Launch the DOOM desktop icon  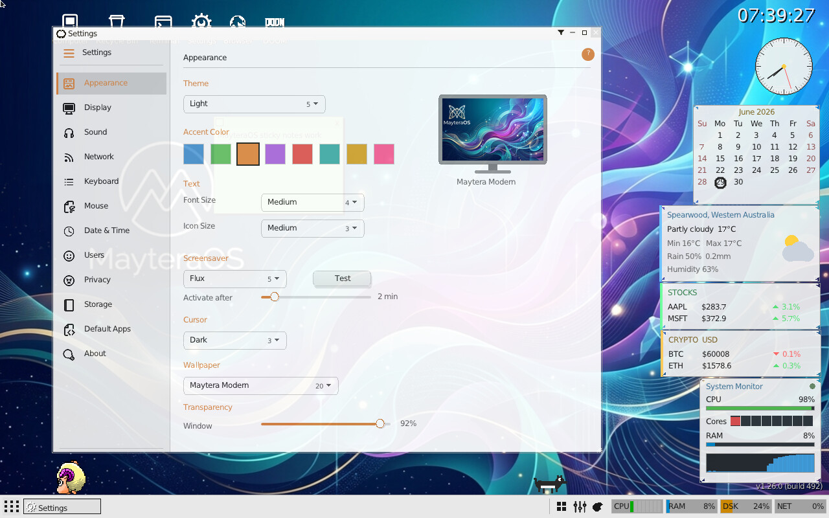[275, 23]
